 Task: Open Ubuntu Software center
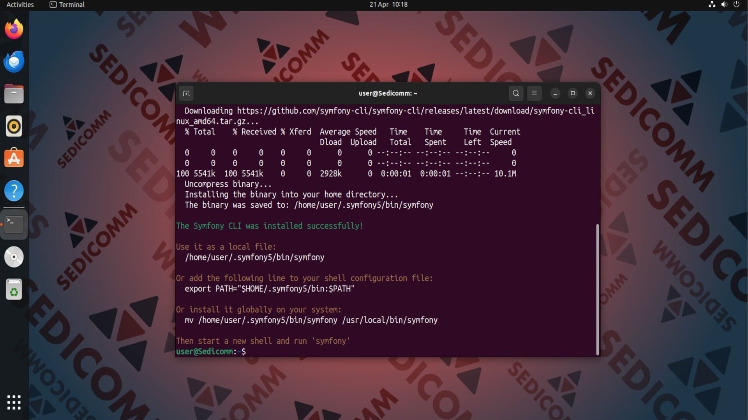[x=14, y=158]
